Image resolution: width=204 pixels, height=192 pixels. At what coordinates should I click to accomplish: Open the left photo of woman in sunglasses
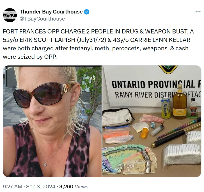(x=52, y=121)
